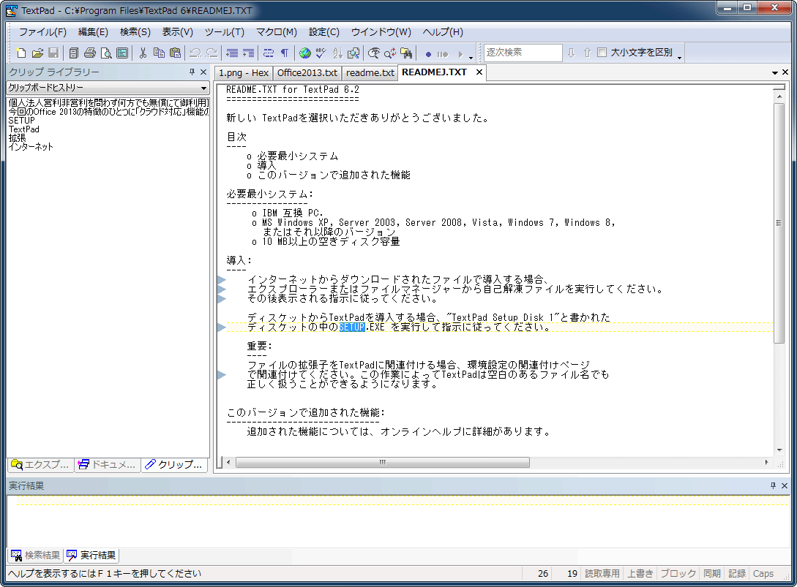Toggle 上書き status bar indicator
Screen dimensions: 797x587
(640, 573)
